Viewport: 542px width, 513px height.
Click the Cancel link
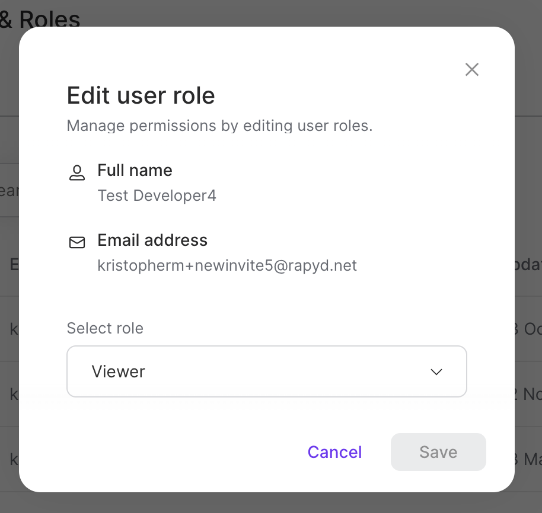(334, 452)
